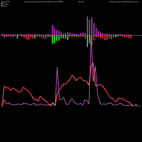Click the Volume legend color swatch
This screenshot has height=142, width=142.
point(2,3)
